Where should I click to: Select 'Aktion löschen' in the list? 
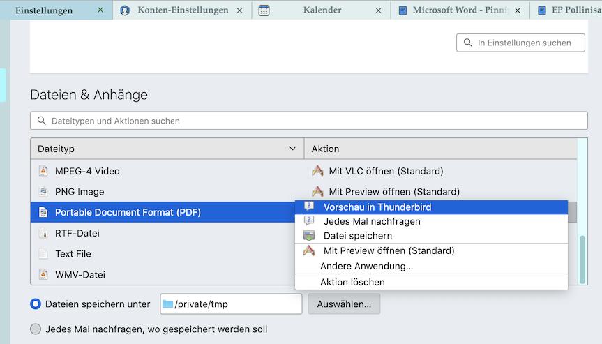pyautogui.click(x=352, y=282)
